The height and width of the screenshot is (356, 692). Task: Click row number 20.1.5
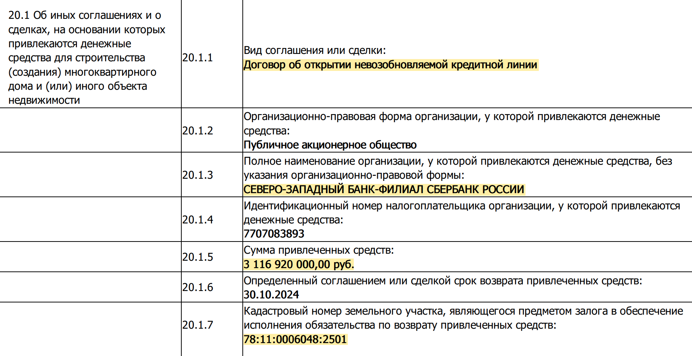198,257
